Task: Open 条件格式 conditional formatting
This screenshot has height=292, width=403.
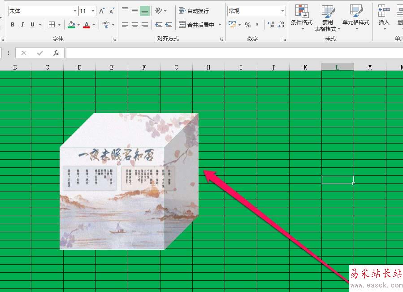Action: pos(302,17)
